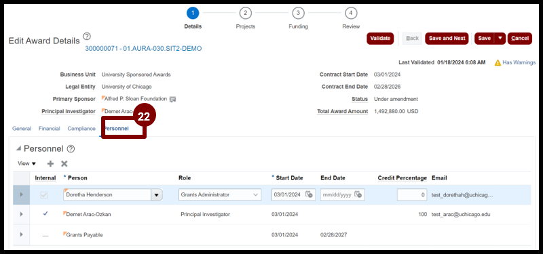Expand the Doretha Henderson row details

click(x=22, y=194)
